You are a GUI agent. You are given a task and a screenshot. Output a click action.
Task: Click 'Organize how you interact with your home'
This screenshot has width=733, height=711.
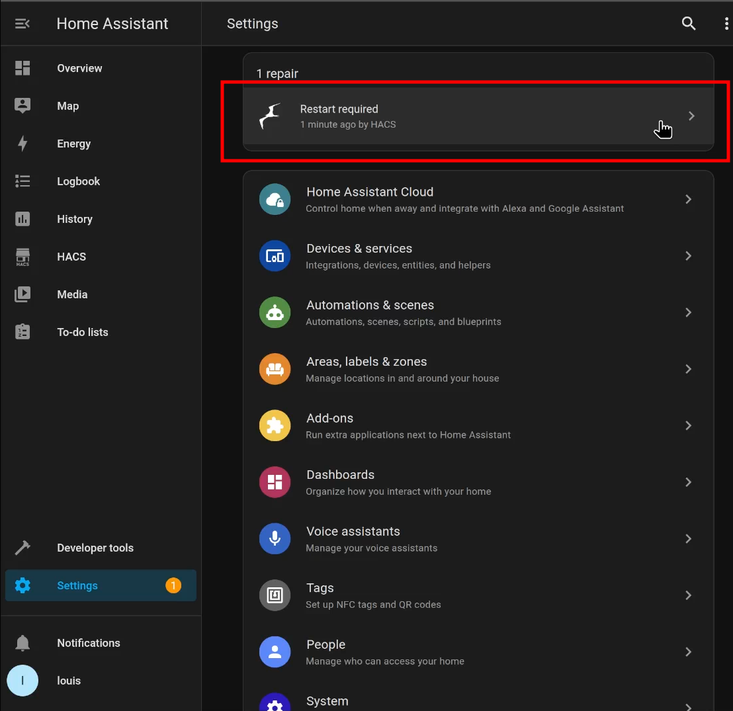coord(398,492)
